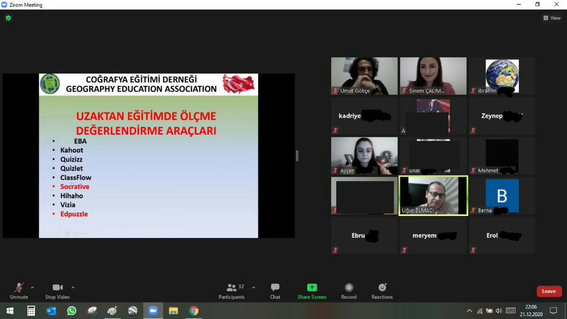Open the Windows Start menu
567x319 pixels.
[10, 311]
